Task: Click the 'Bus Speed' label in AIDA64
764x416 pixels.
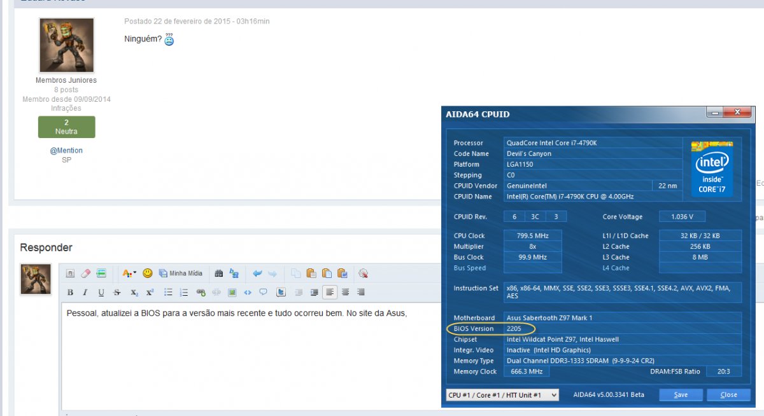Action: point(470,268)
